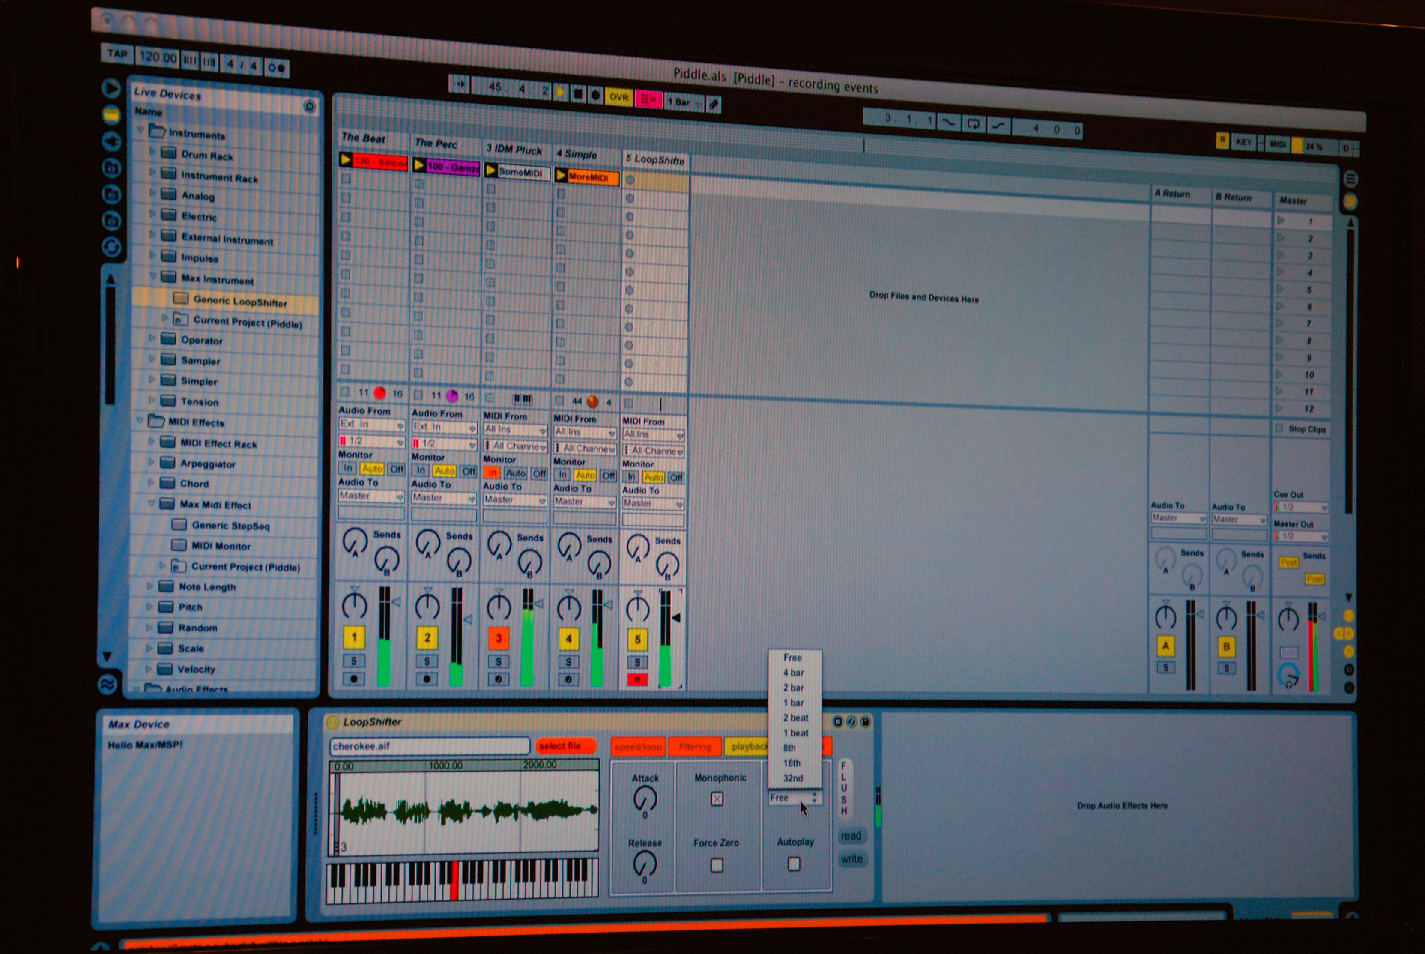Click the metronome toggle next to time signature
The image size is (1425, 954).
click(278, 67)
